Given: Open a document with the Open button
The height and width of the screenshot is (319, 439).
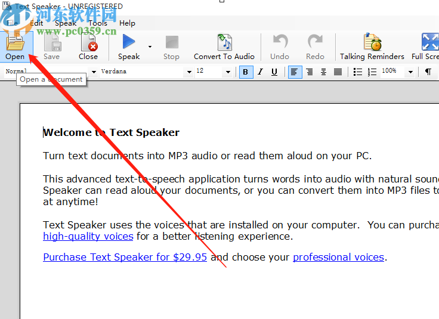Looking at the screenshot, I should pos(16,47).
